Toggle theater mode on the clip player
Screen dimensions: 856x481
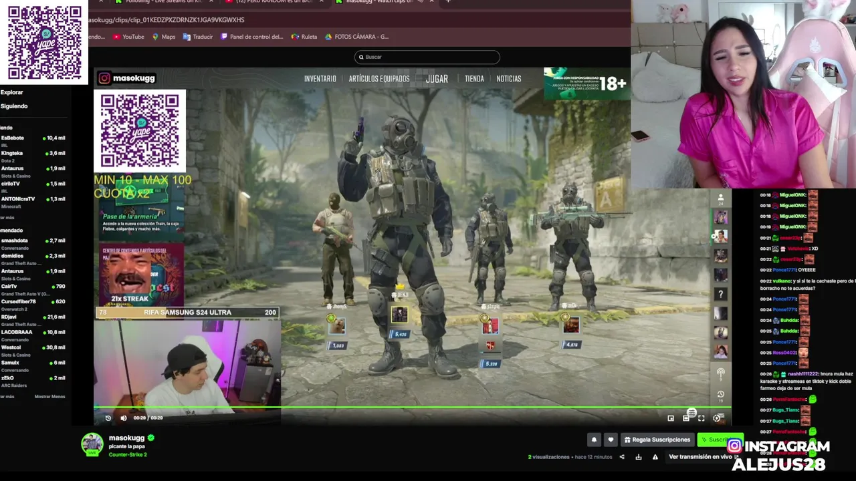click(686, 418)
